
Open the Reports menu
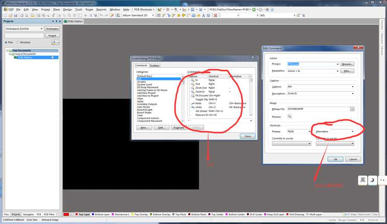coord(101,9)
